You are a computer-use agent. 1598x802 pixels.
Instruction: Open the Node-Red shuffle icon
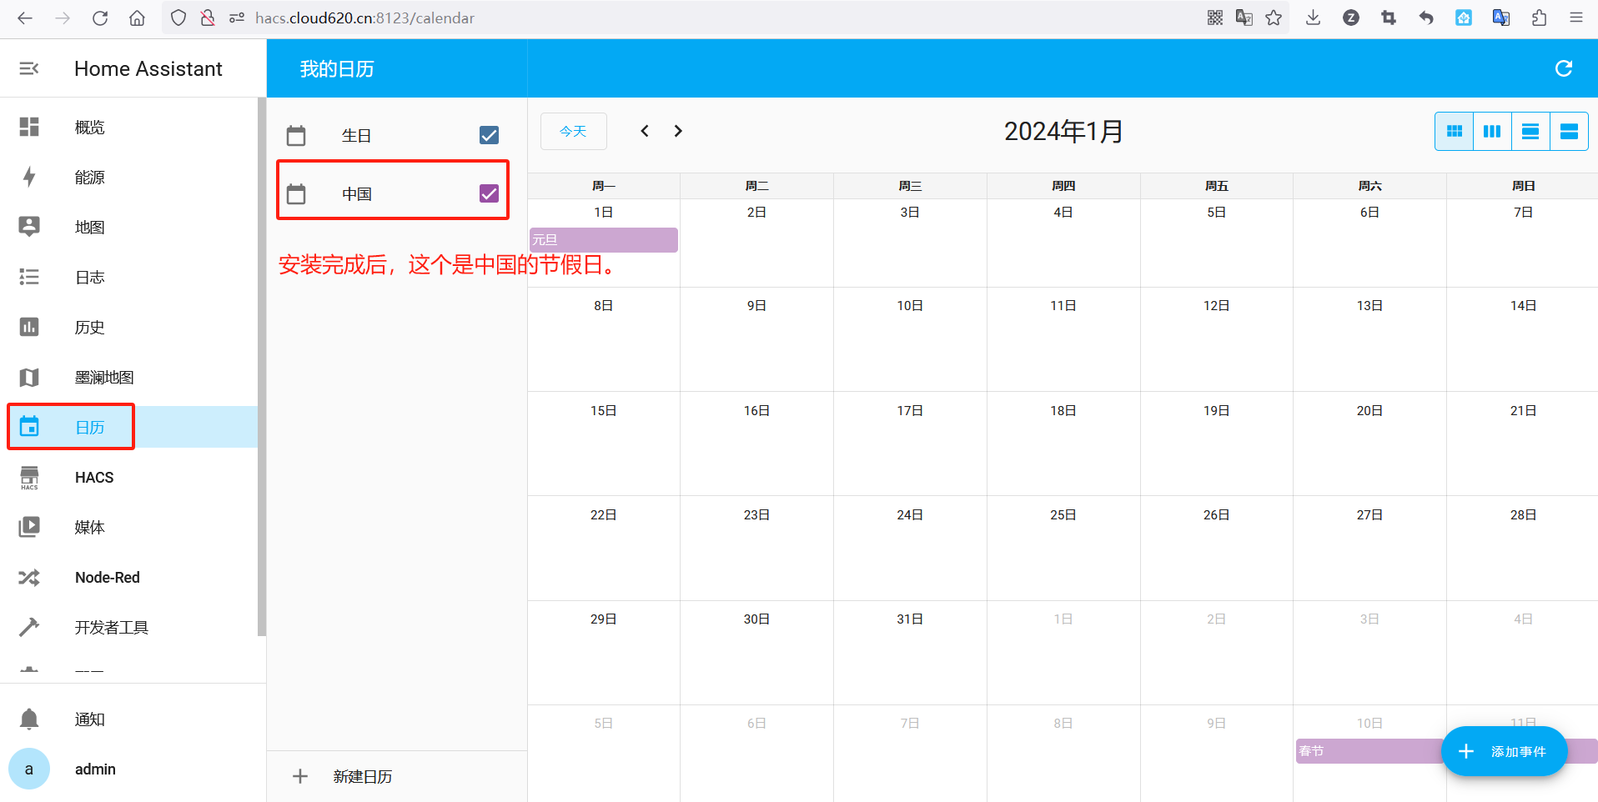[29, 578]
